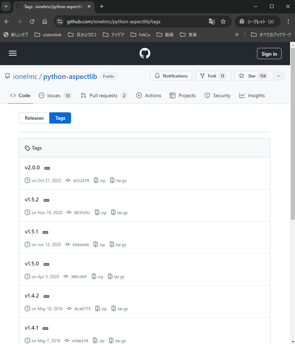Open Chrome's three-dot menu
This screenshot has width=295, height=344.
(289, 21)
